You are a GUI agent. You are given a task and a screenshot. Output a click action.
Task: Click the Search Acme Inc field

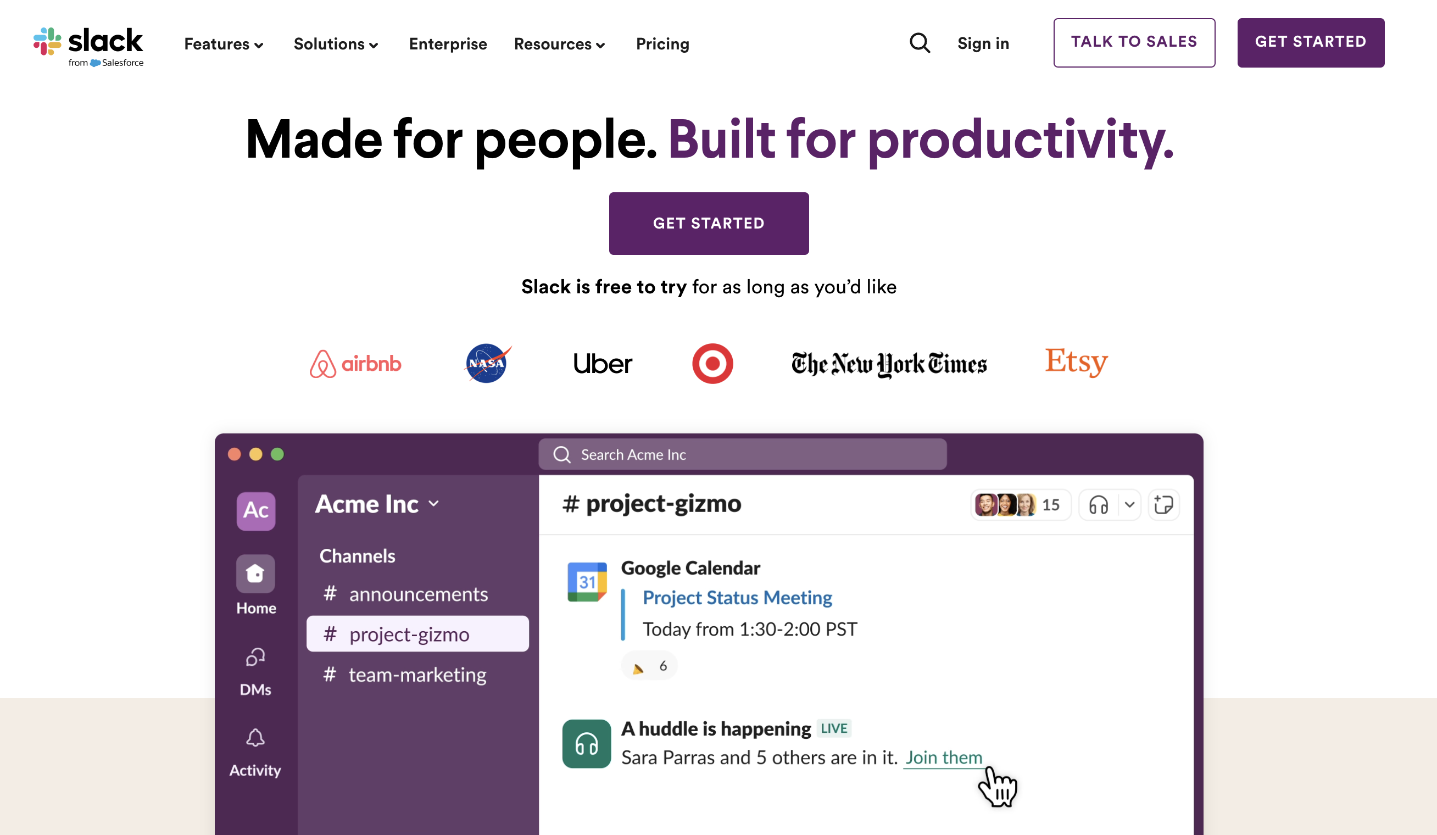coord(743,454)
